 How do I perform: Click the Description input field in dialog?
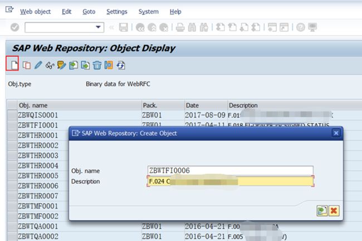coord(230,182)
